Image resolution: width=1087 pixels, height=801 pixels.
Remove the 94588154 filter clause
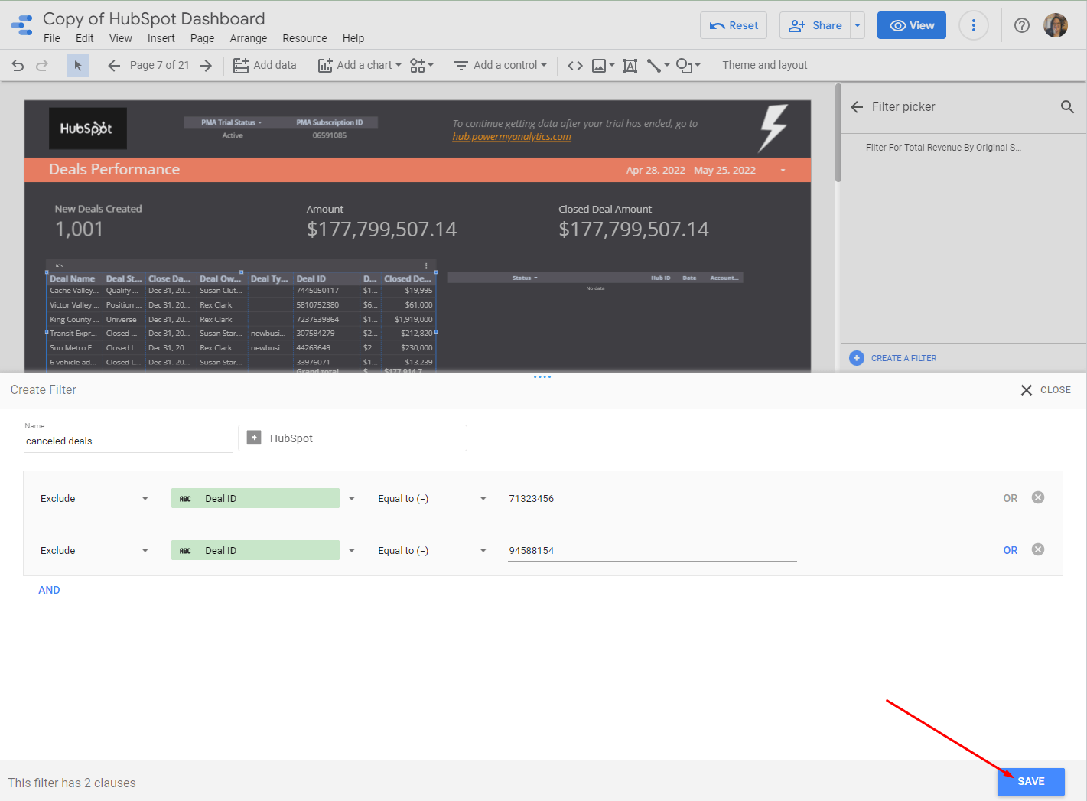[x=1037, y=549]
